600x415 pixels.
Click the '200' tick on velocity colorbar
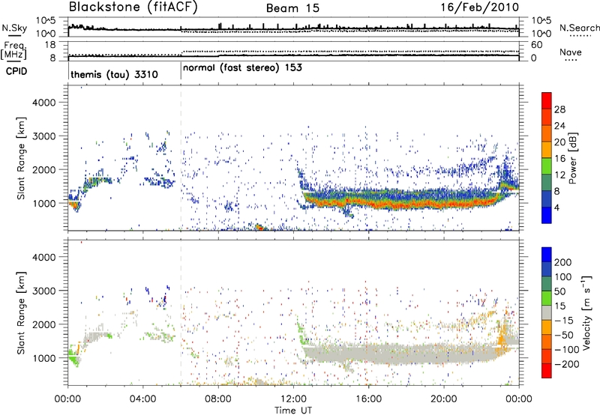pyautogui.click(x=563, y=262)
